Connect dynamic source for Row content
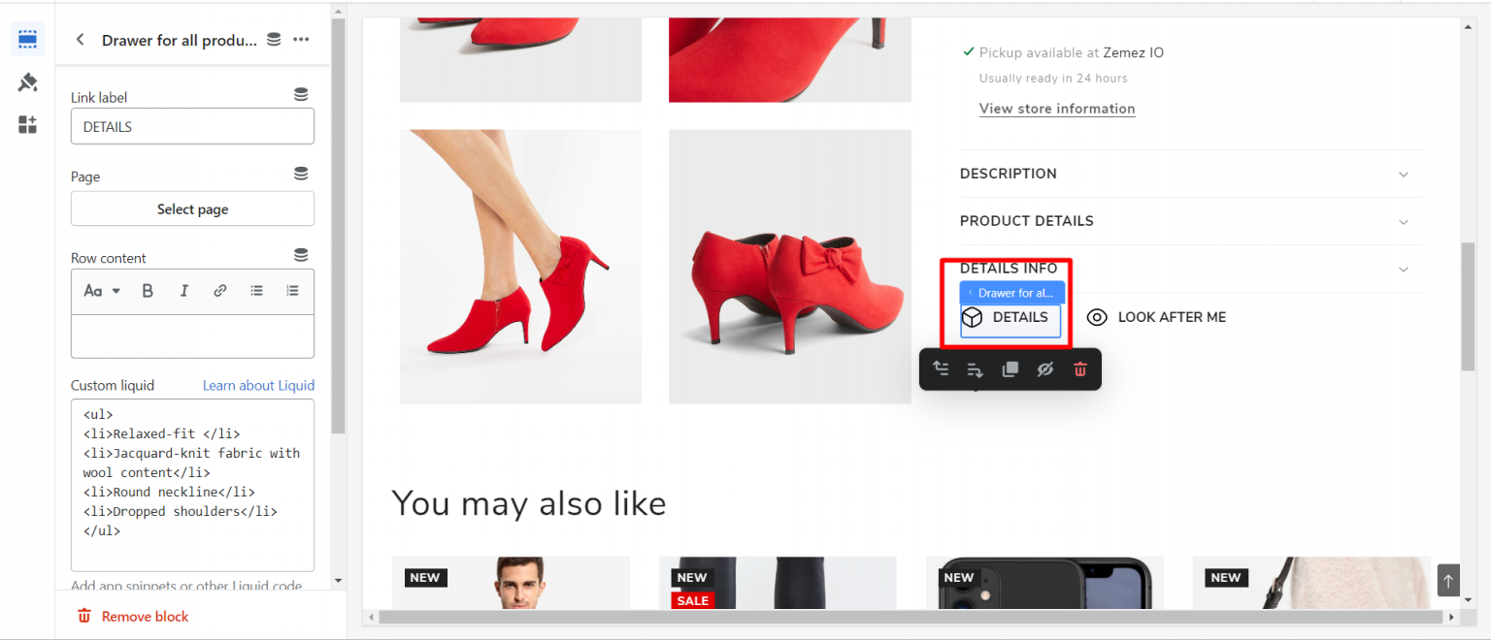Viewport: 1491px width, 640px height. (301, 256)
